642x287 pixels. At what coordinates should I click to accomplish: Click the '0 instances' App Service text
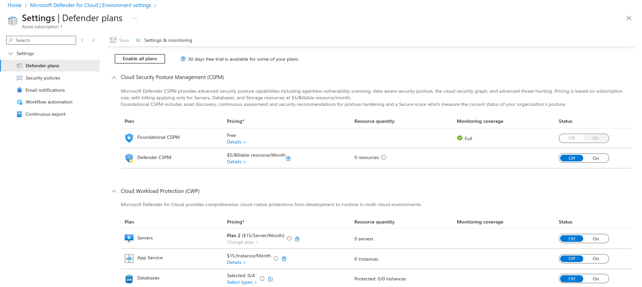point(366,259)
